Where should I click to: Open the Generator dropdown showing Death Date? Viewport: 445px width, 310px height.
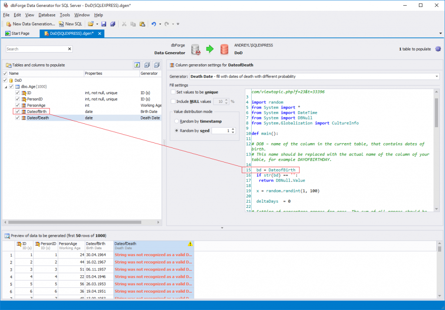pos(436,76)
